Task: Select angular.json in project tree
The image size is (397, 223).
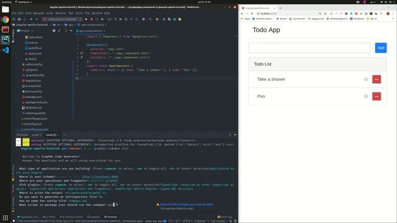Action: pyautogui.click(x=31, y=81)
